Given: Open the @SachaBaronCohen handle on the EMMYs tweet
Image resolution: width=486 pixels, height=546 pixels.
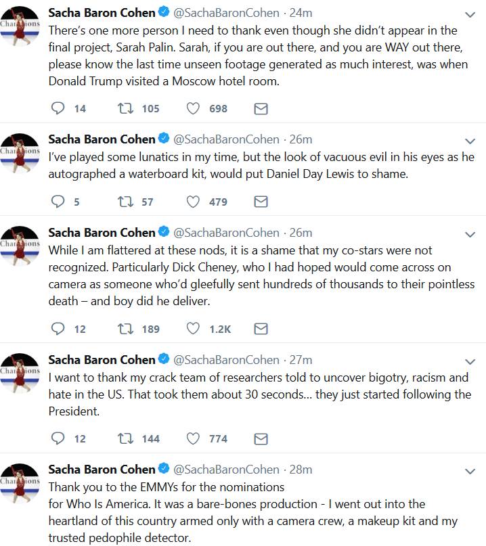Looking at the screenshot, I should pyautogui.click(x=226, y=470).
